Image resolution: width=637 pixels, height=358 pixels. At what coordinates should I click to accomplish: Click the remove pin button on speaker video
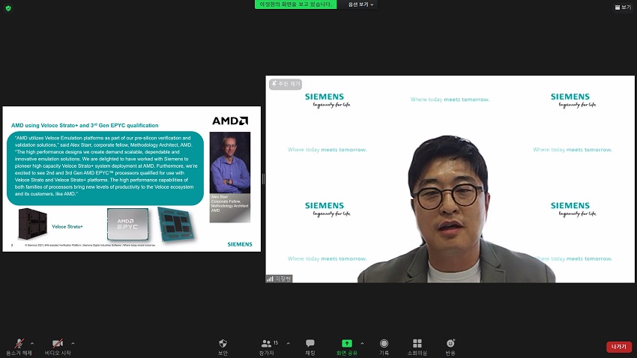[x=286, y=84]
